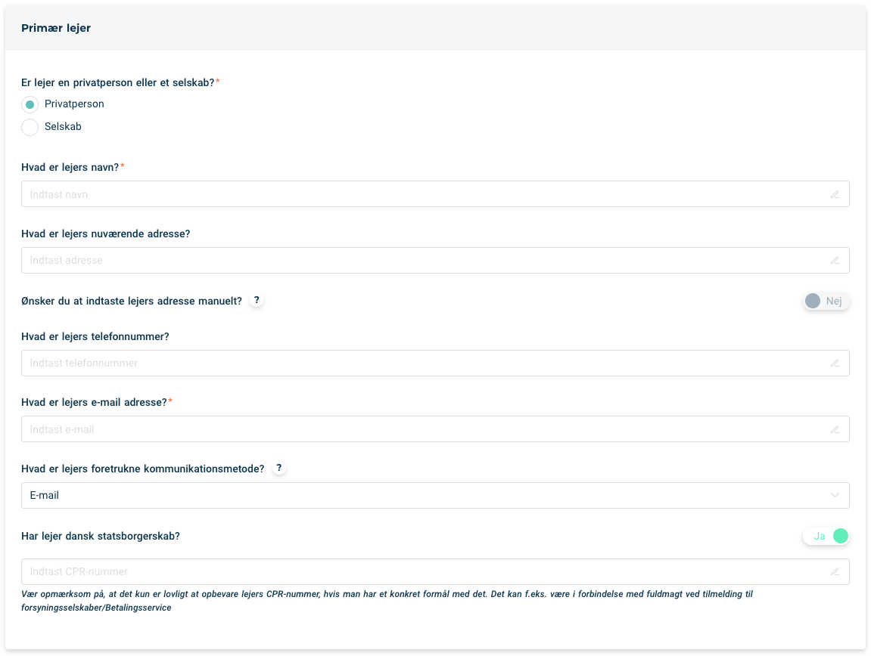The width and height of the screenshot is (871, 656).
Task: Click label 'Hvad er lejers telefonnummer?'
Action: (x=95, y=336)
